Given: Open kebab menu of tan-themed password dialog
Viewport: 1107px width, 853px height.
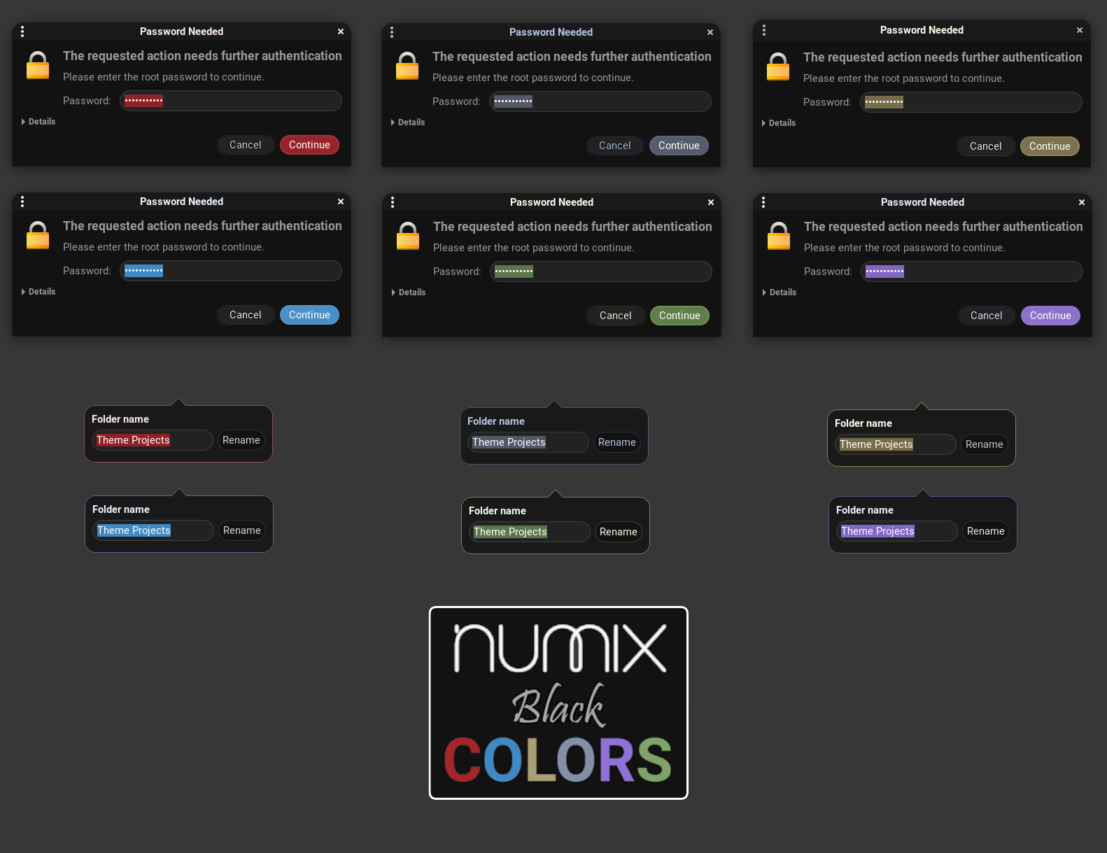Looking at the screenshot, I should [764, 30].
